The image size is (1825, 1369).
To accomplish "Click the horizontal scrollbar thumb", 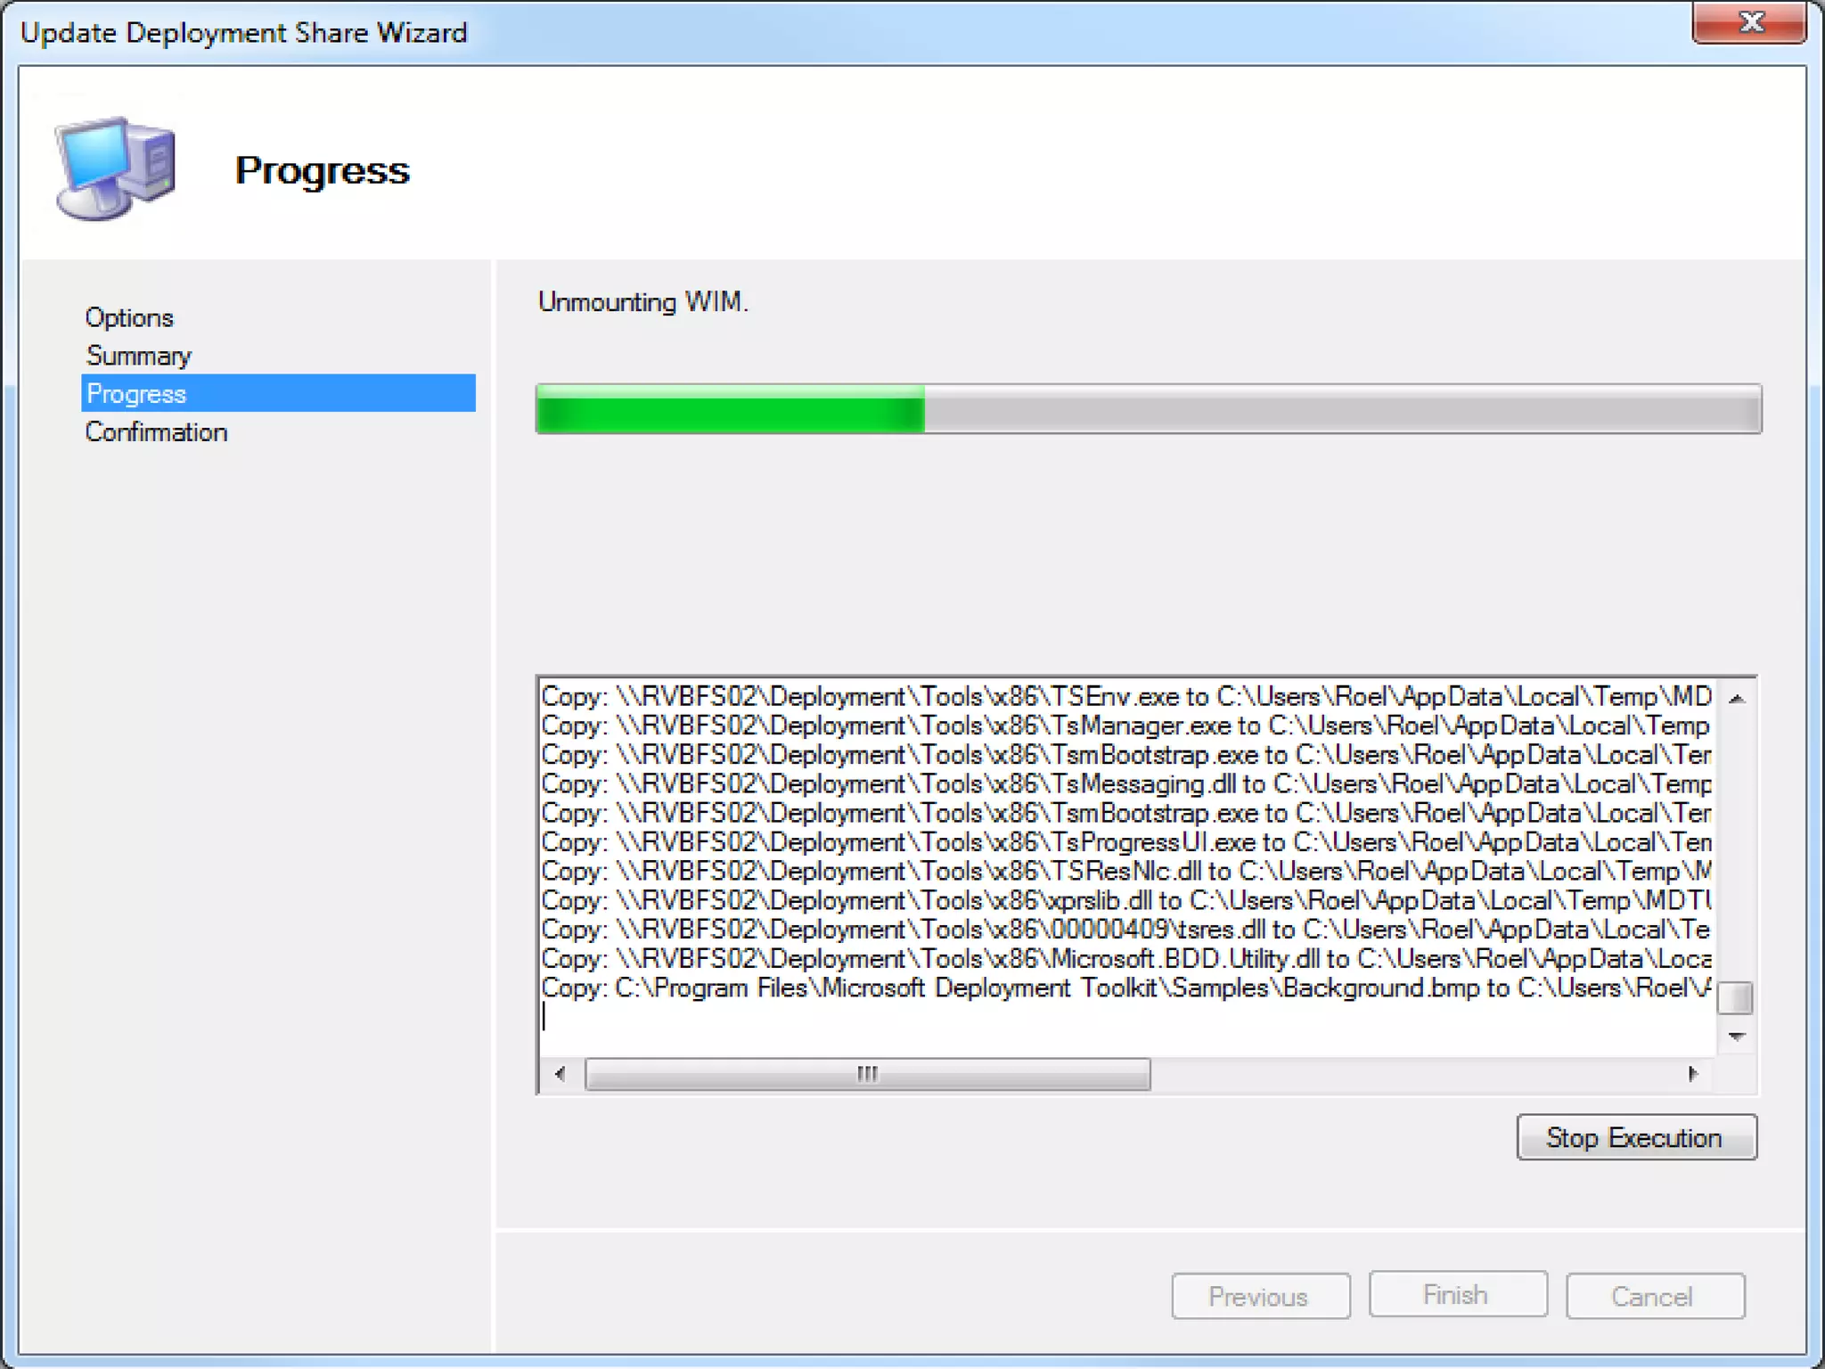I will [866, 1074].
